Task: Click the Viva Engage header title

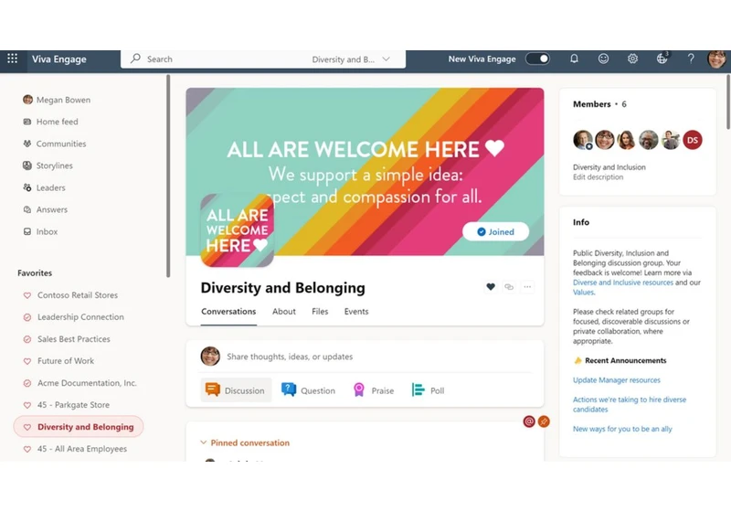Action: pyautogui.click(x=59, y=59)
